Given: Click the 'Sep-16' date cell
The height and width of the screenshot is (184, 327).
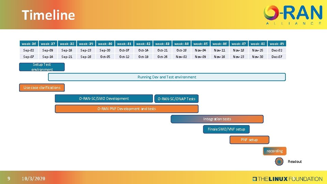Looking at the screenshot, I should click(x=67, y=50).
